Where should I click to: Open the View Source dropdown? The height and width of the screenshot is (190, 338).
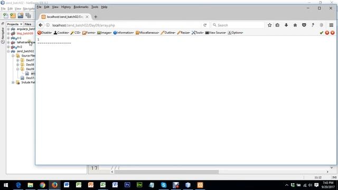click(215, 33)
